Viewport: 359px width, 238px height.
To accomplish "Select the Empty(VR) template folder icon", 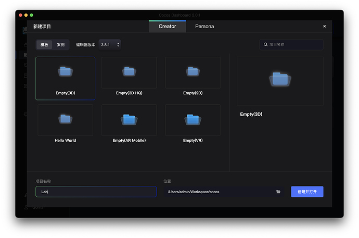I will (x=193, y=119).
